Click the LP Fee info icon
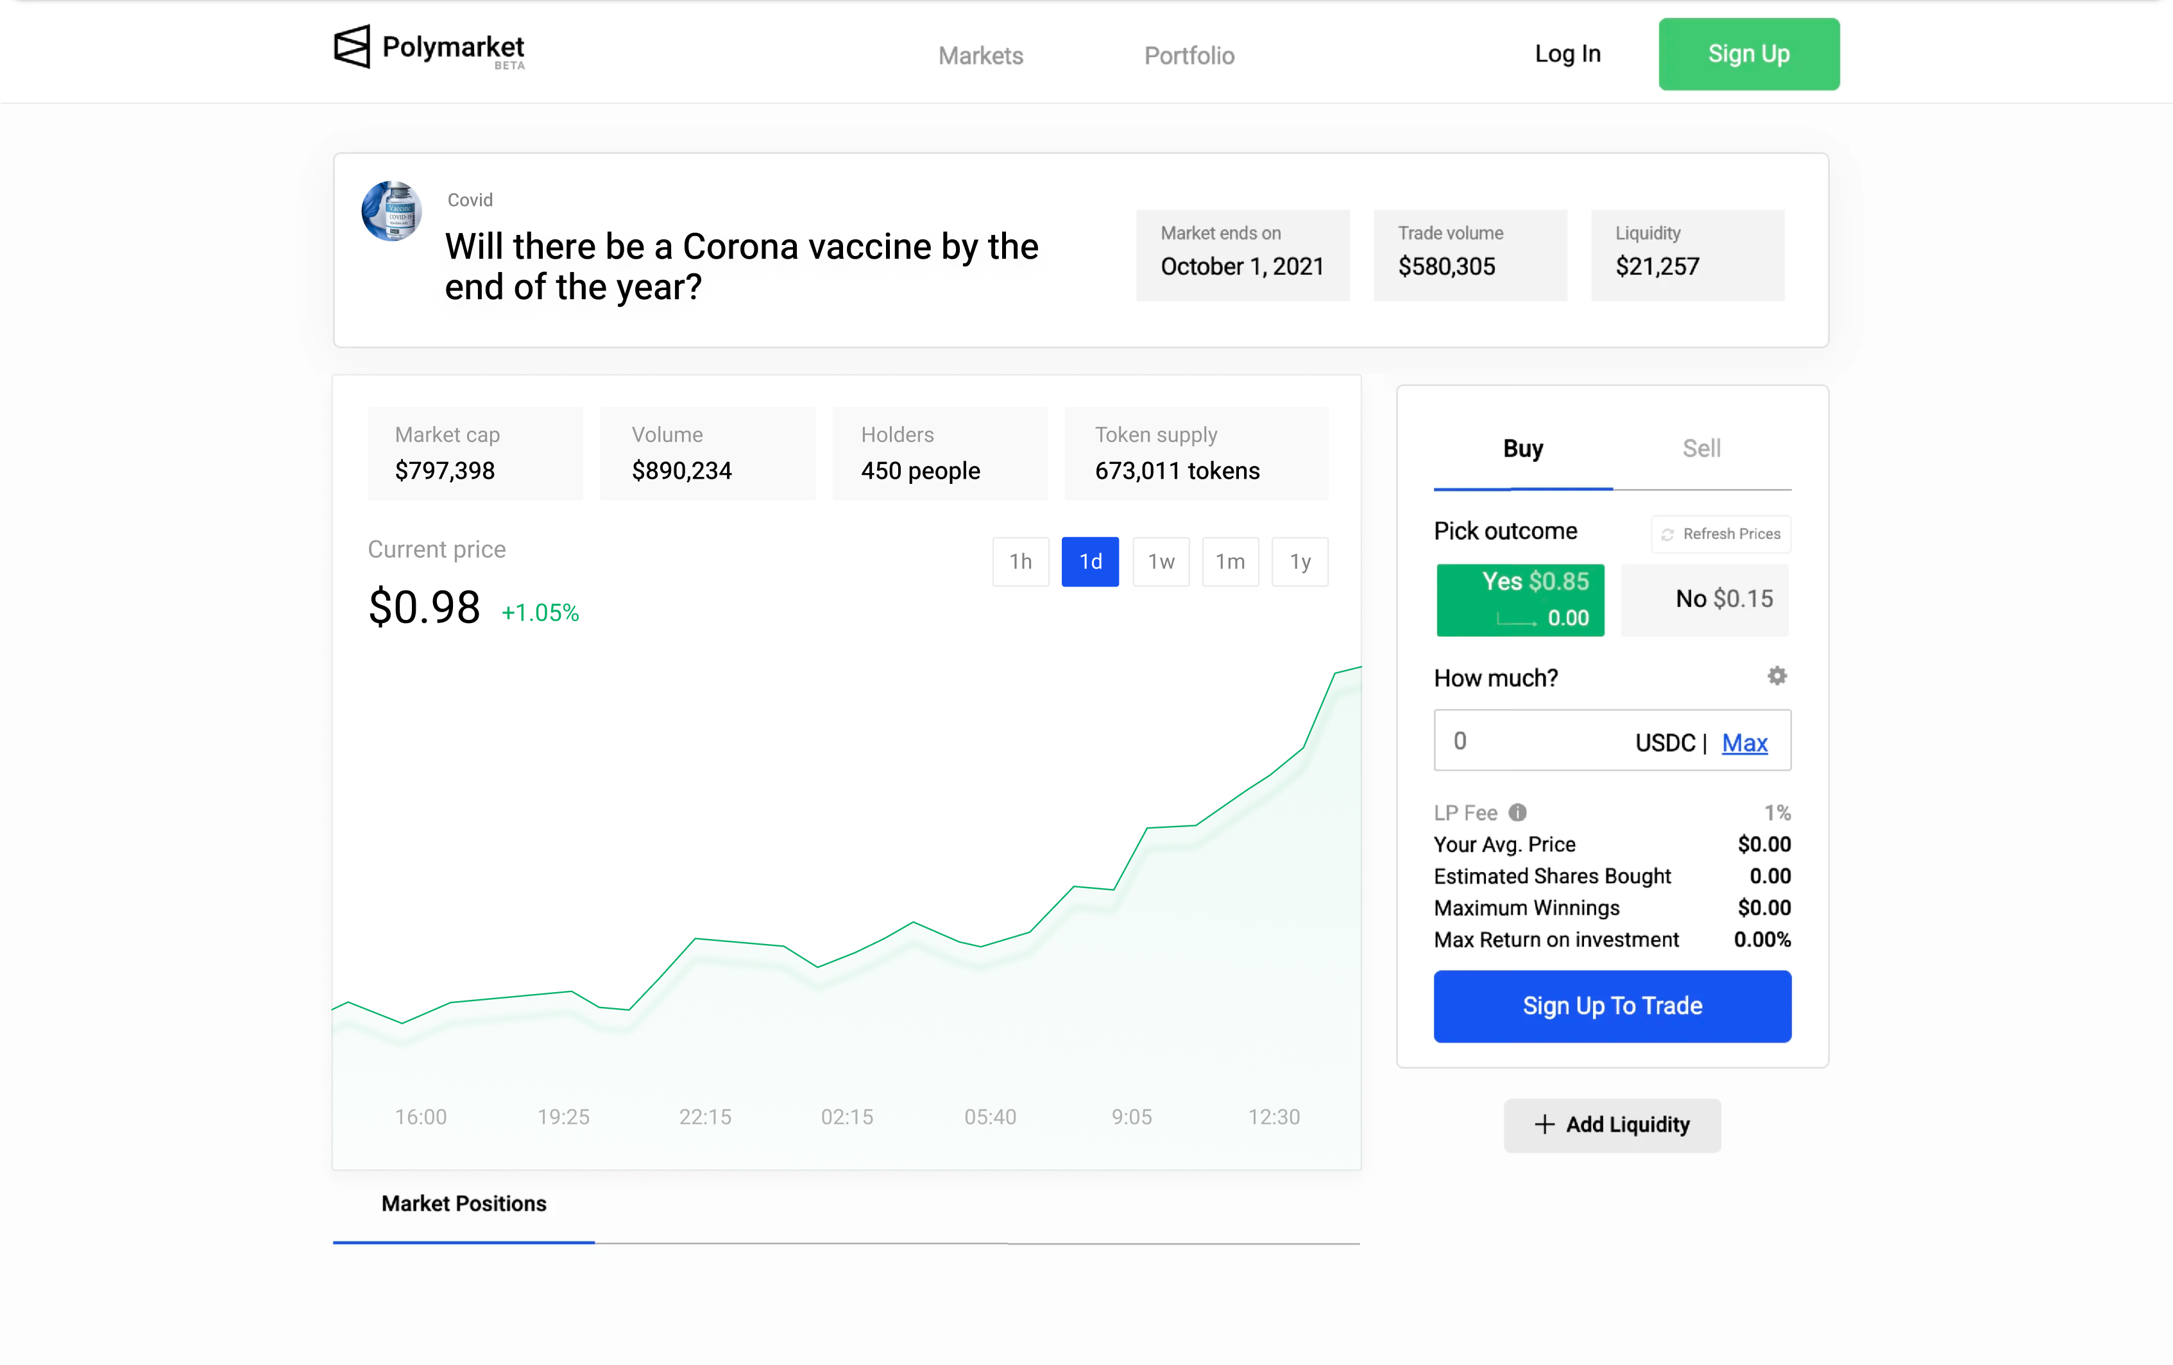The width and height of the screenshot is (2173, 1365). [1518, 812]
